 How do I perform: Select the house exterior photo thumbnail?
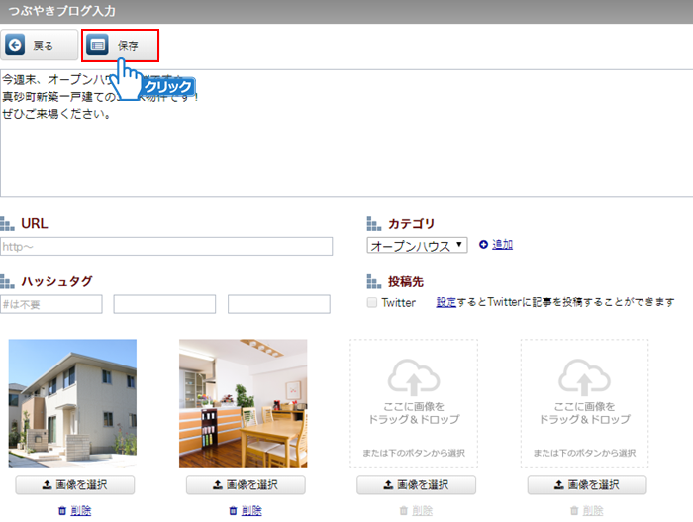(x=72, y=403)
